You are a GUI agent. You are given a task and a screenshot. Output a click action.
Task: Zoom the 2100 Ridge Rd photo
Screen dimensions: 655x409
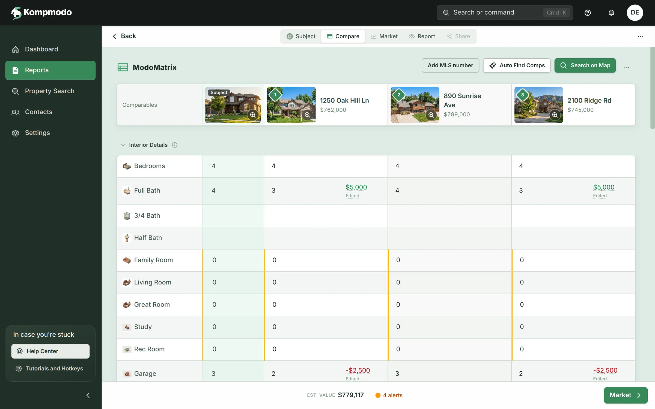[555, 115]
